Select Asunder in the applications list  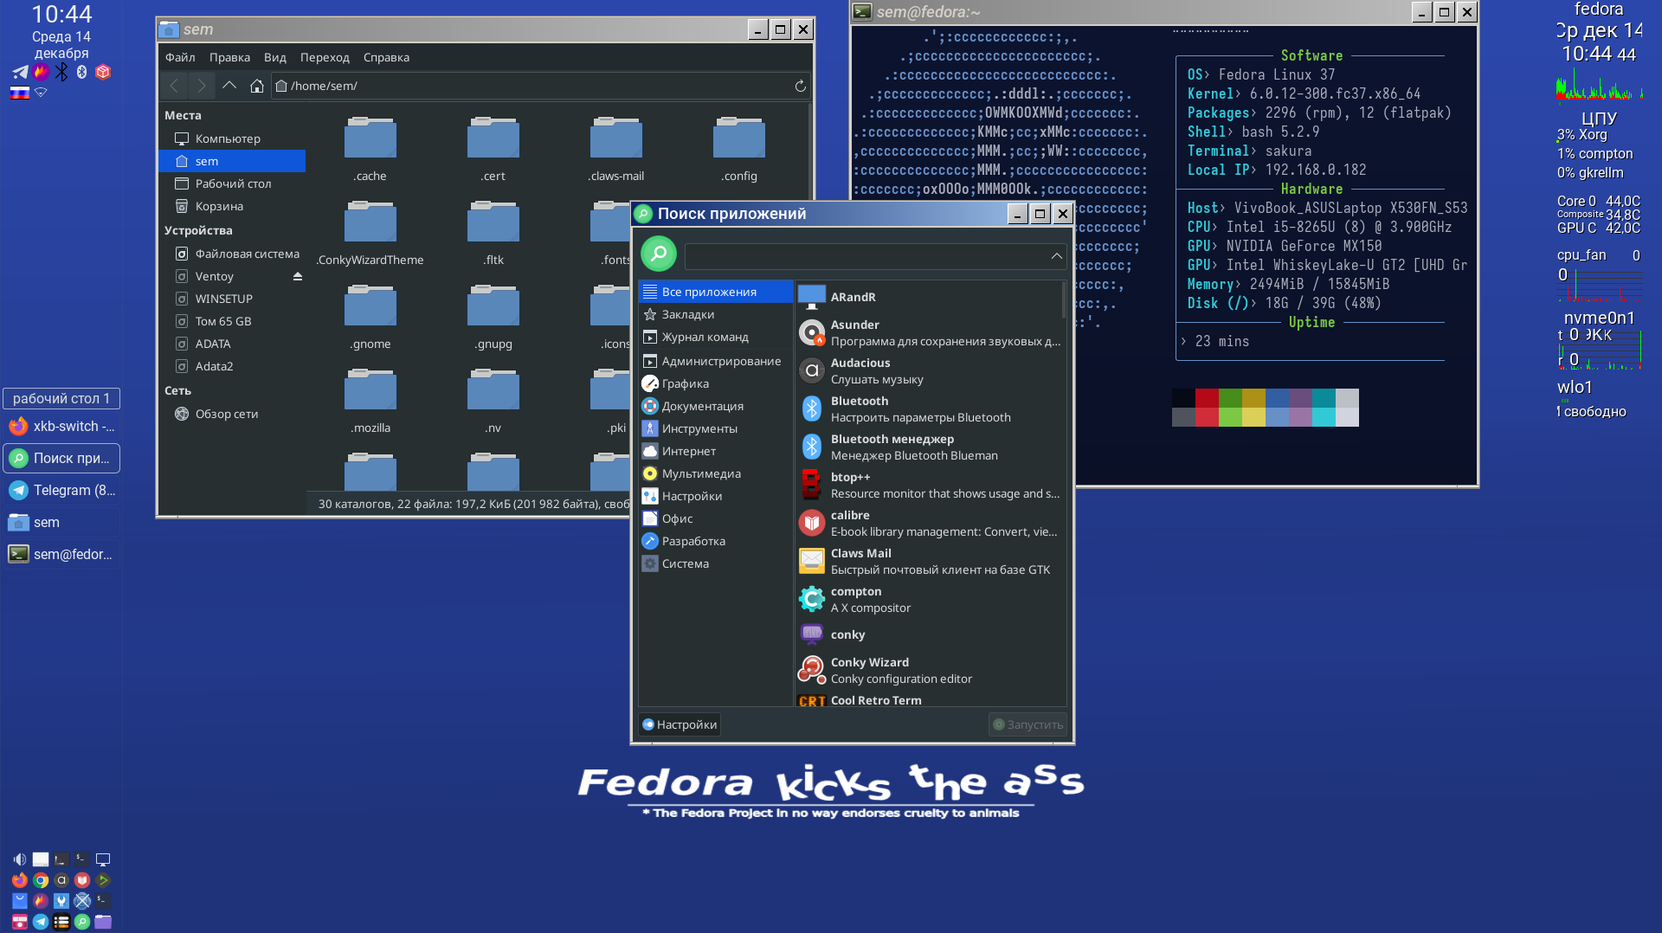(930, 333)
